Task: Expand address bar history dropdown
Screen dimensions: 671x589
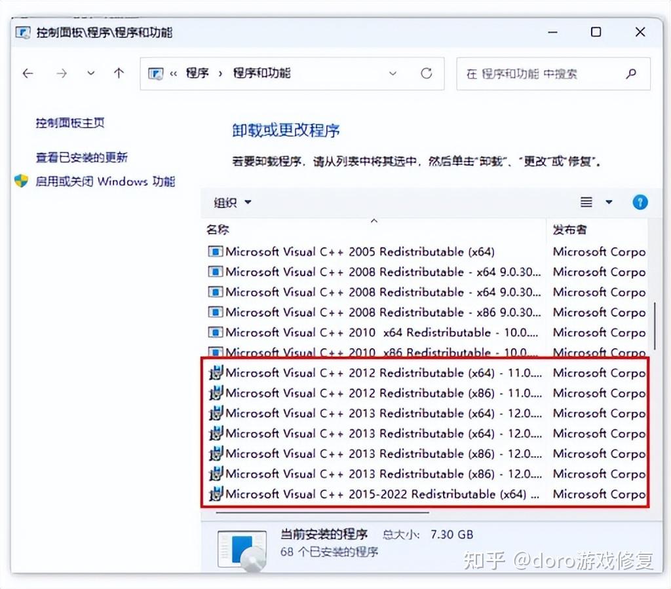Action: click(393, 73)
